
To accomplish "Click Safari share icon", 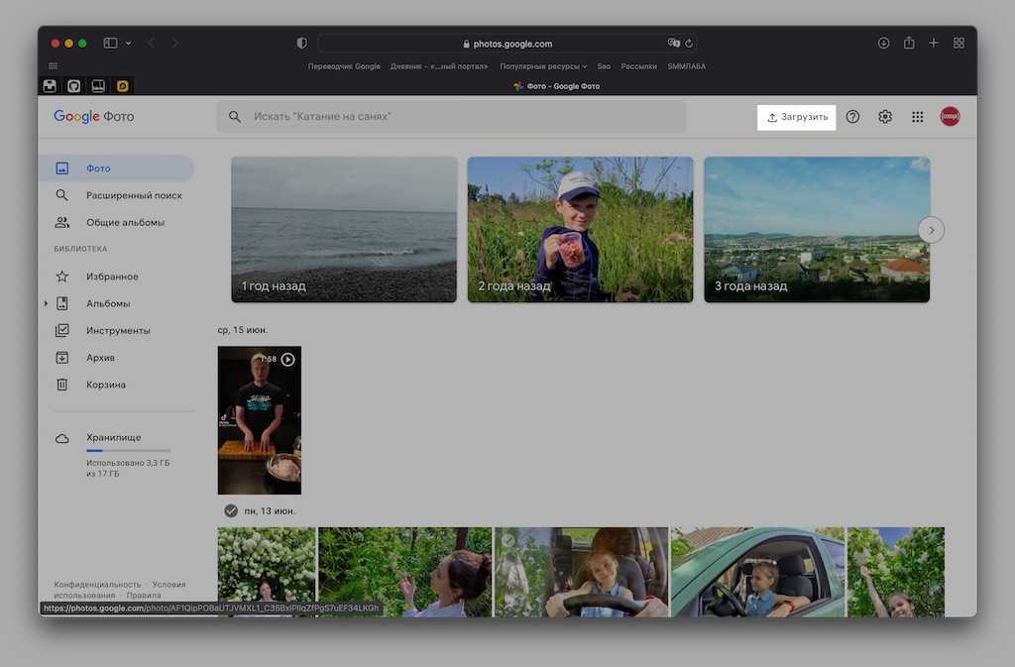I will [x=909, y=44].
